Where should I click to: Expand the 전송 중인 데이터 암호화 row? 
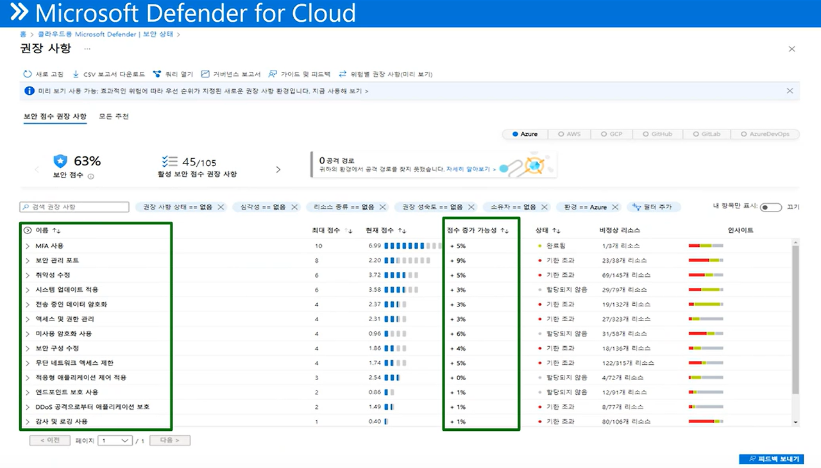[x=28, y=304]
